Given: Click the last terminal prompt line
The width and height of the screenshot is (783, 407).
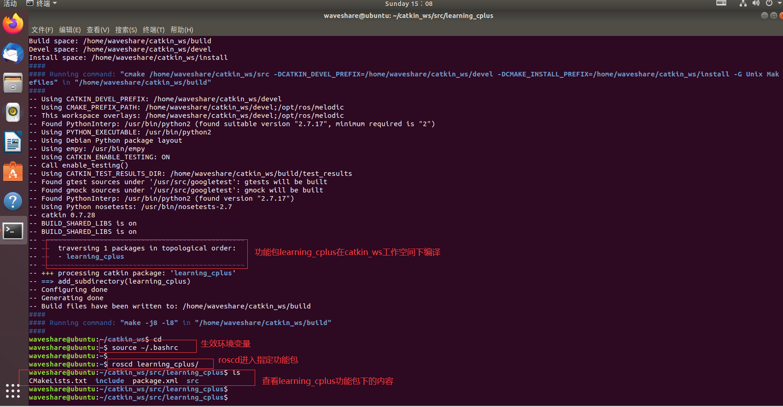Looking at the screenshot, I should point(129,397).
